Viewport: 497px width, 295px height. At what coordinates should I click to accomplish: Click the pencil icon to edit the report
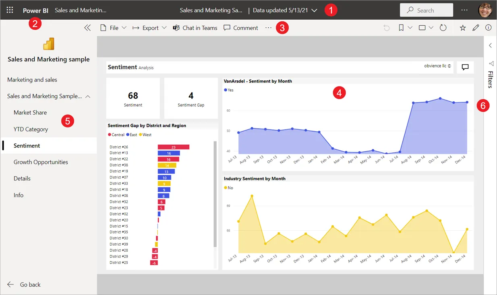476,27
